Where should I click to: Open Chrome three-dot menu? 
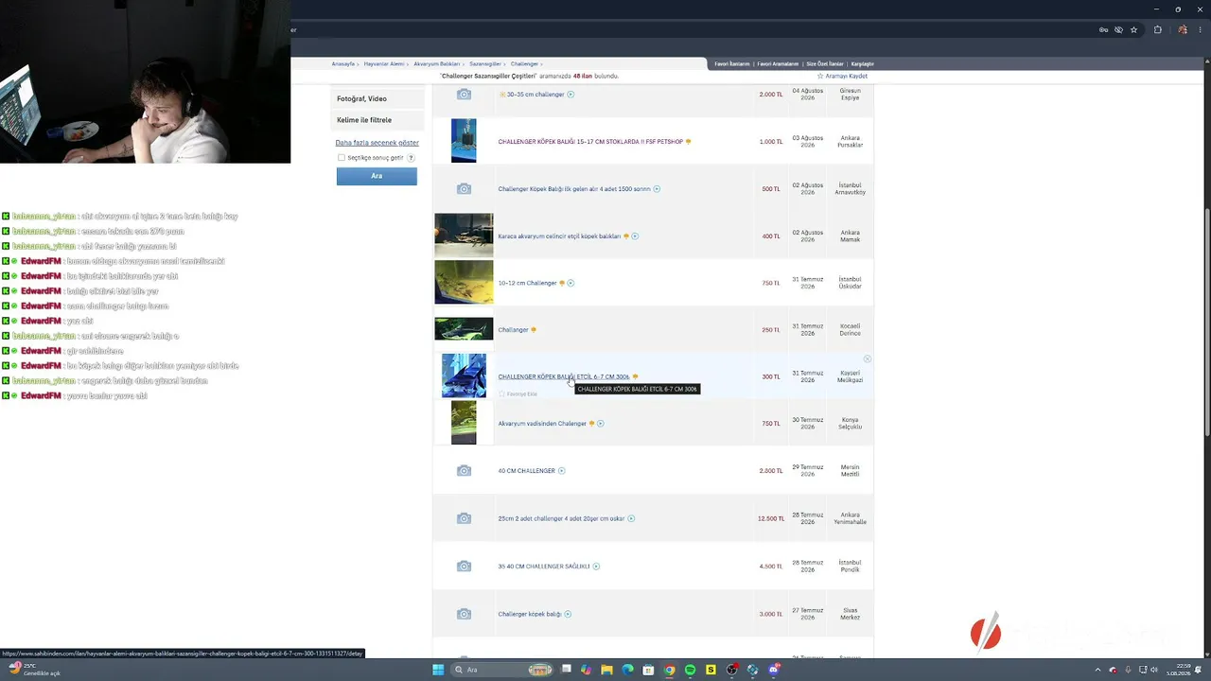click(x=1198, y=29)
